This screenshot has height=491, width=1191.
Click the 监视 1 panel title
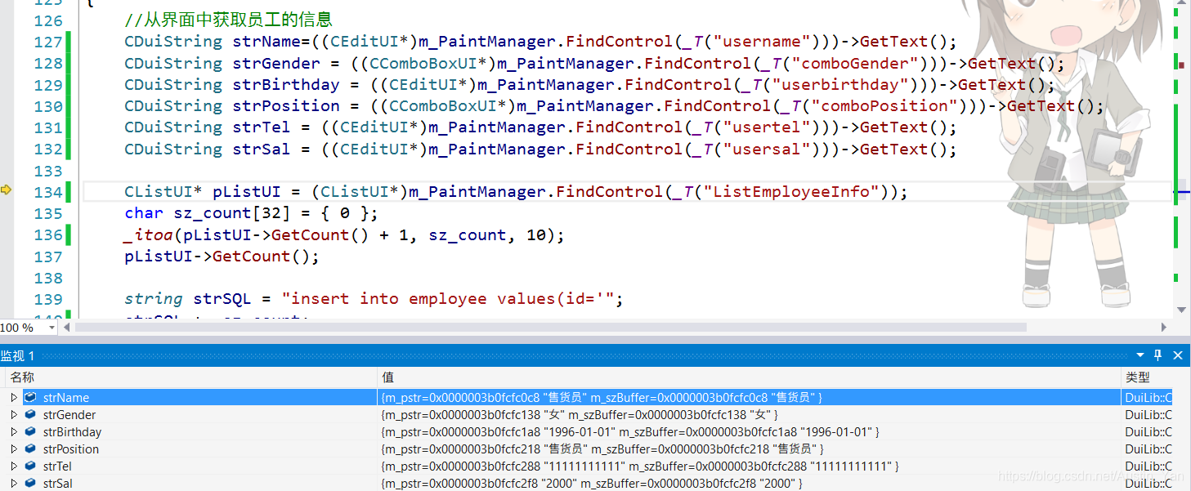point(18,355)
